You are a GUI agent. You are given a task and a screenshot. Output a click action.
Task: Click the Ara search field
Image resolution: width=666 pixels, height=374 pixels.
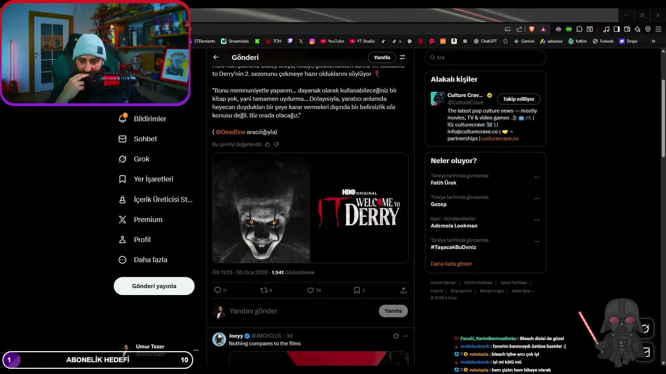[x=485, y=58]
